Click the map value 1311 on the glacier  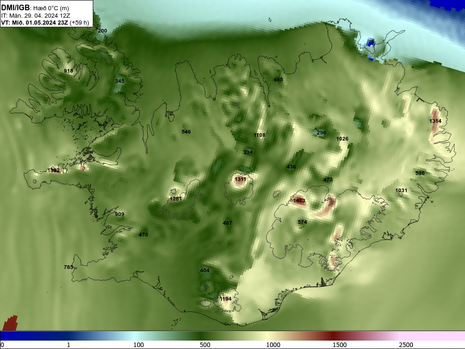(x=240, y=179)
